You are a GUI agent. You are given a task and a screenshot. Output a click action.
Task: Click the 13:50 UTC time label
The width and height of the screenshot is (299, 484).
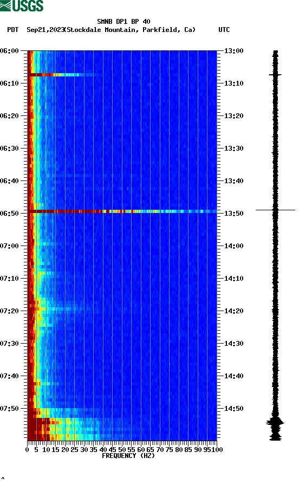pyautogui.click(x=233, y=214)
